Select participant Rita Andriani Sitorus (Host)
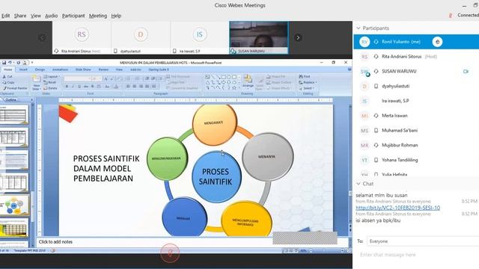 click(x=416, y=57)
